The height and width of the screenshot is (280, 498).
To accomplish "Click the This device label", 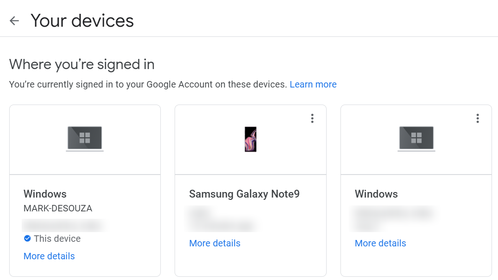I will coord(57,239).
